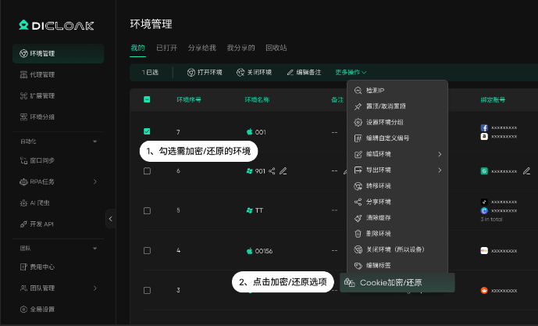The width and height of the screenshot is (538, 326).
Task: Uncheck the checkbox for environment 7
Action: [x=147, y=131]
